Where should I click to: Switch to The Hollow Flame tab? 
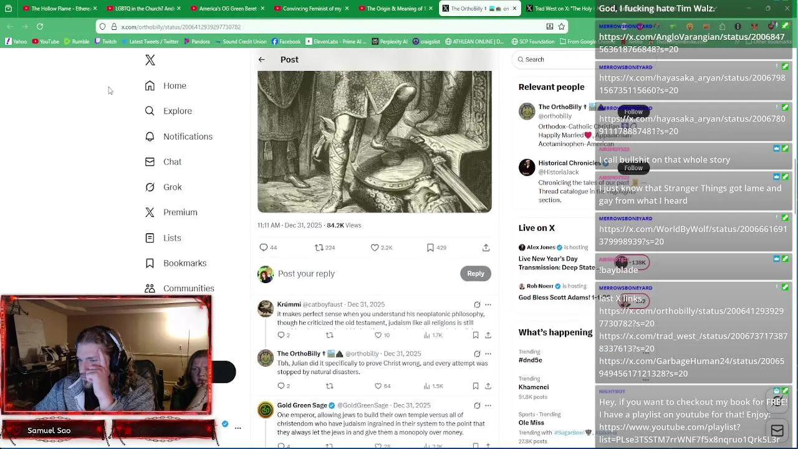pyautogui.click(x=57, y=9)
